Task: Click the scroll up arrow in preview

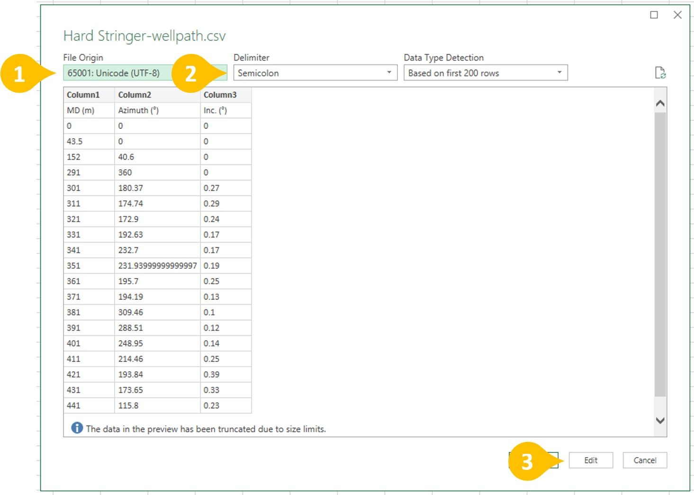Action: pyautogui.click(x=660, y=103)
